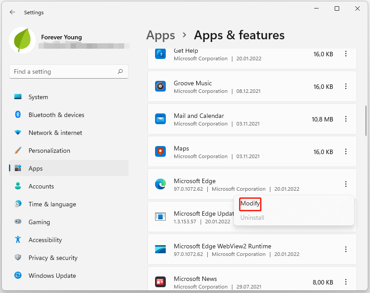Select Apps in the sidebar

coord(69,168)
